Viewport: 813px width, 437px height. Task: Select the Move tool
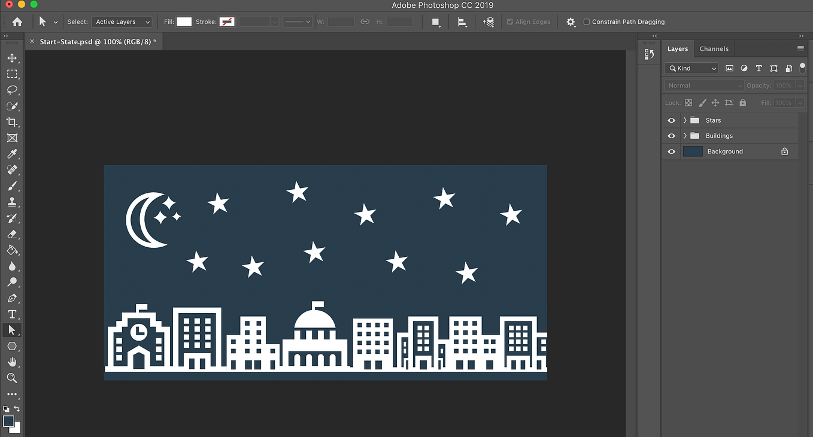click(x=11, y=58)
